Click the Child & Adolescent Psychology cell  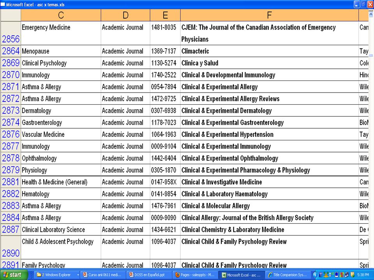coord(61,247)
